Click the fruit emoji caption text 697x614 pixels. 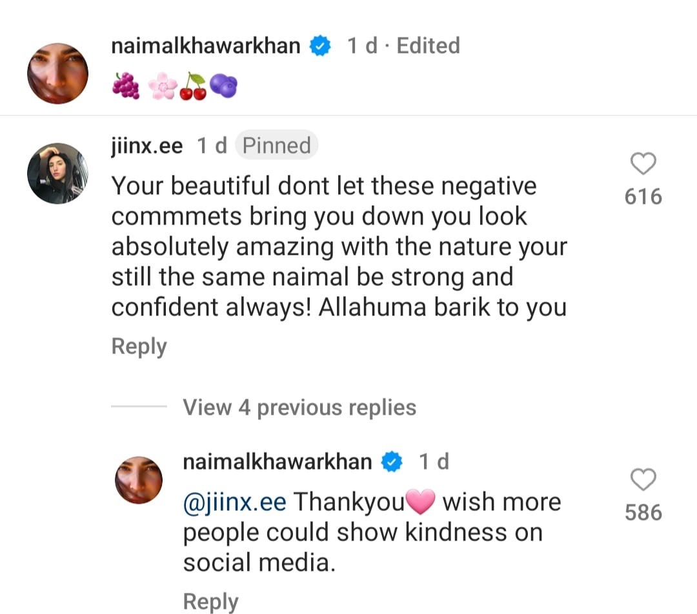pyautogui.click(x=175, y=86)
